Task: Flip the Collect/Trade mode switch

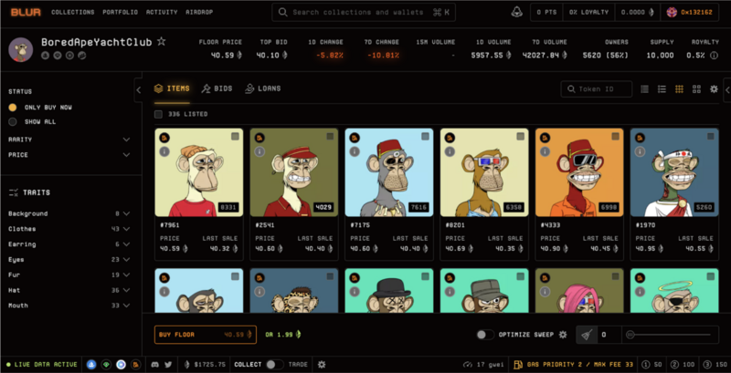Action: pyautogui.click(x=272, y=365)
